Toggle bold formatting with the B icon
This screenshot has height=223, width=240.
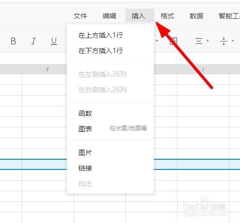pyautogui.click(x=14, y=41)
